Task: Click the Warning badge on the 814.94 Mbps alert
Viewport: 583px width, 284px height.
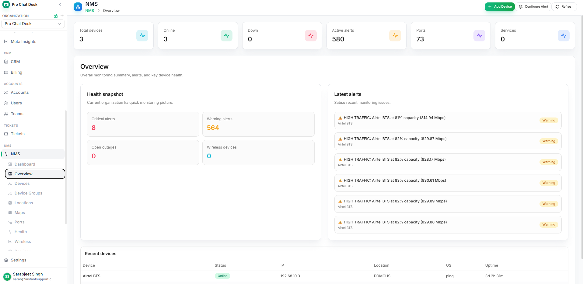Action: click(x=549, y=121)
